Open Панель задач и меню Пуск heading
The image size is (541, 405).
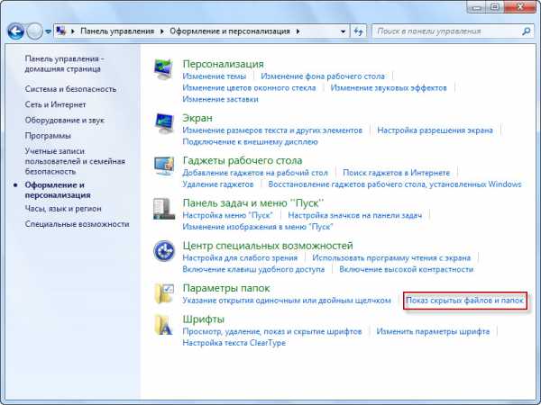pos(253,203)
